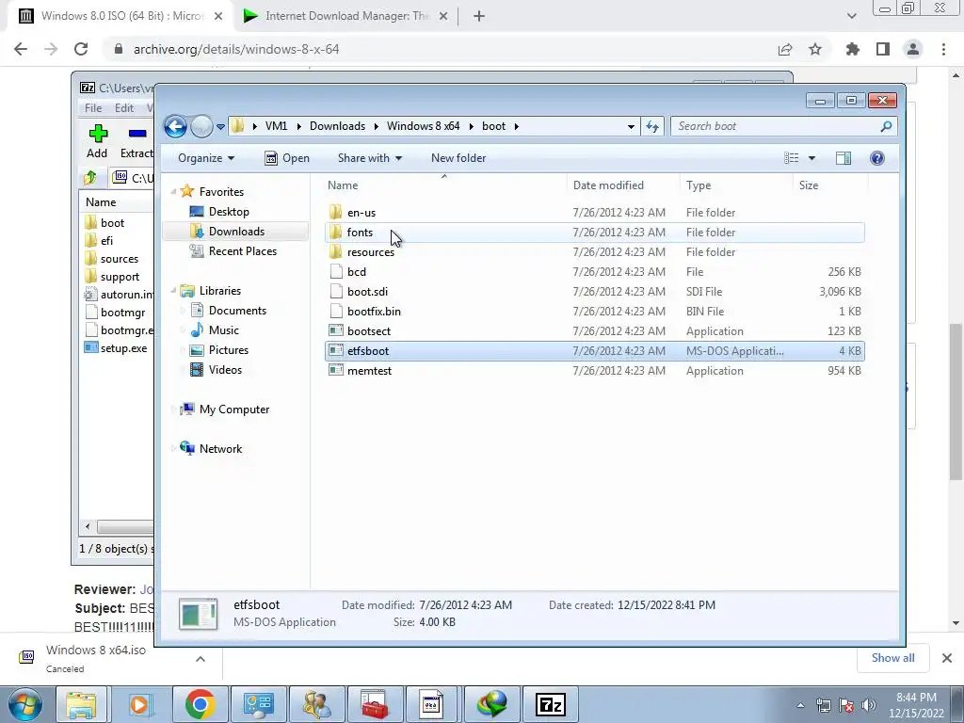964x723 pixels.
Task: Select Music library
Action: [x=223, y=330]
